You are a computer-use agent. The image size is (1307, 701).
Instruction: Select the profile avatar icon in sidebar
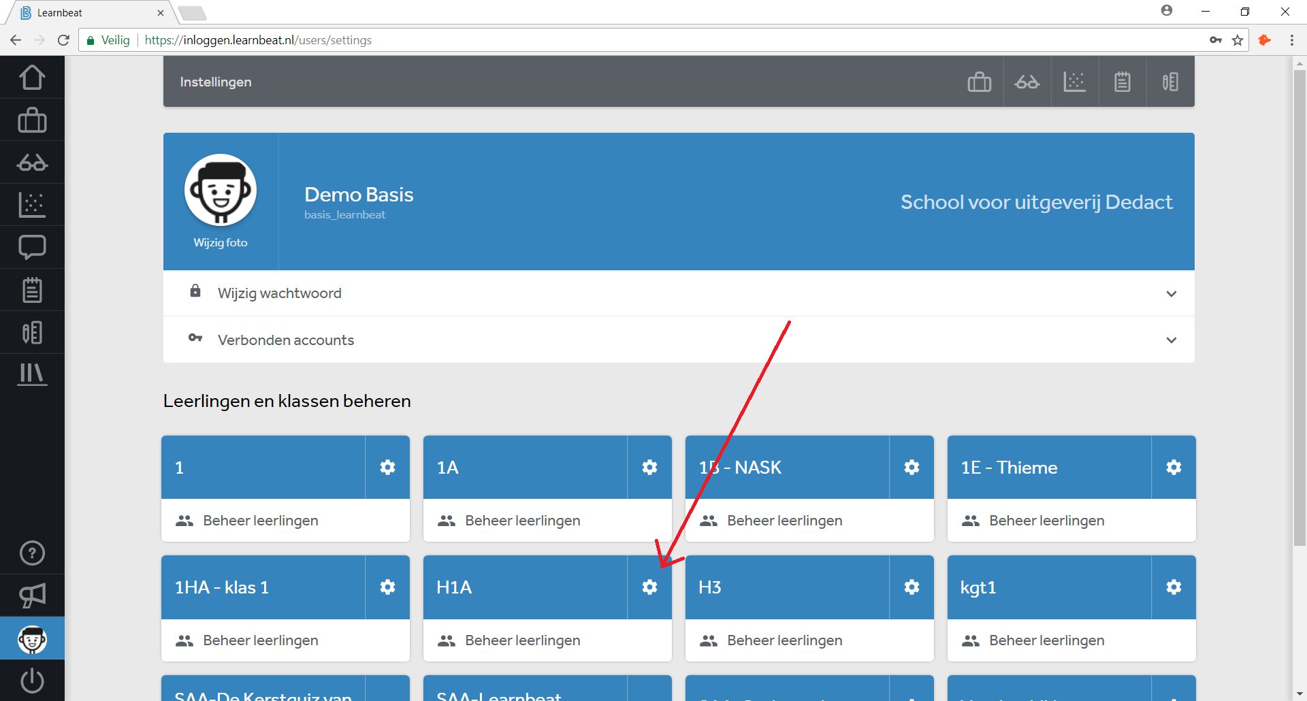(x=32, y=639)
